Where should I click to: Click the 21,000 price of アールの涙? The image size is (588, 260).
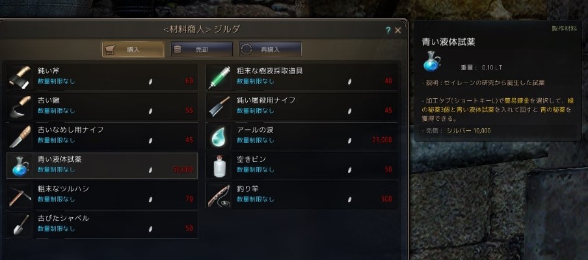pos(382,140)
